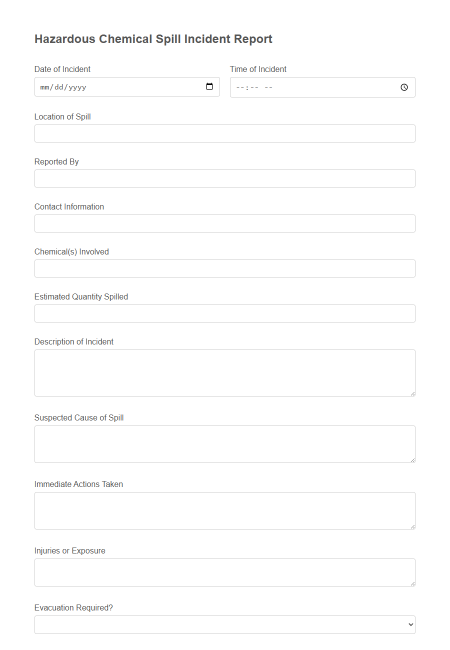Screen dimensions: 450x650
Task: Click the Hazardous Chemical Spill Incident Report heading
Action: (153, 39)
